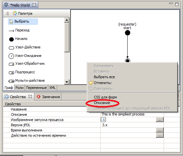The image size is (183, 156).
Task: Select the Выбрать arrow tool
Action: click(23, 22)
